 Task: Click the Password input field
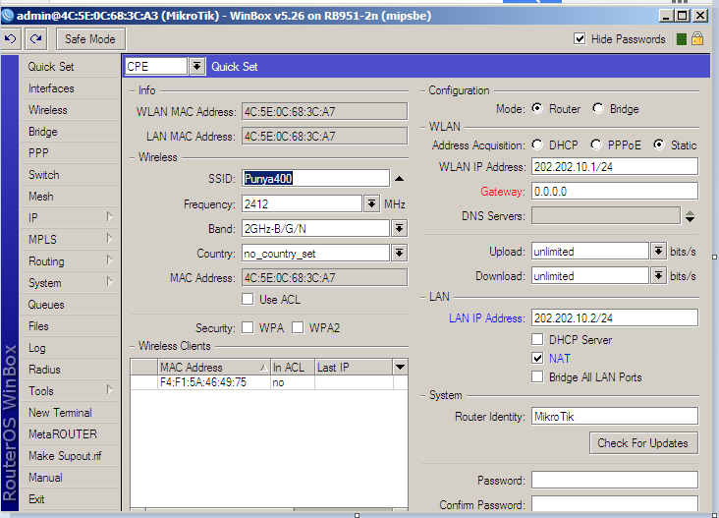(x=615, y=480)
